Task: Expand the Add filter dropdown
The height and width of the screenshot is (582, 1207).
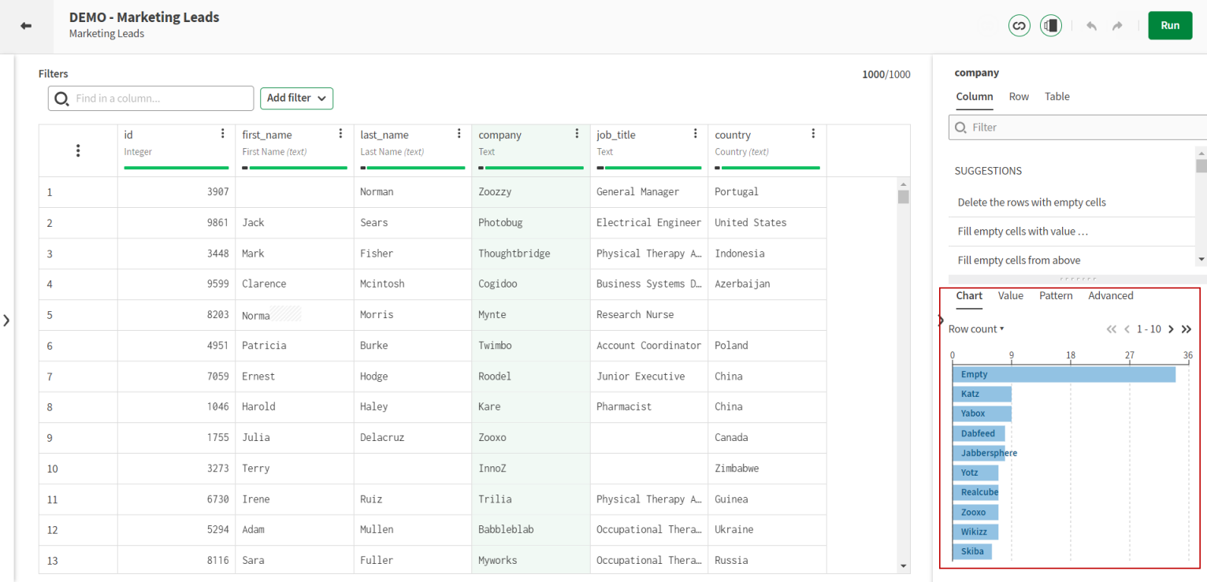Action: click(x=296, y=98)
